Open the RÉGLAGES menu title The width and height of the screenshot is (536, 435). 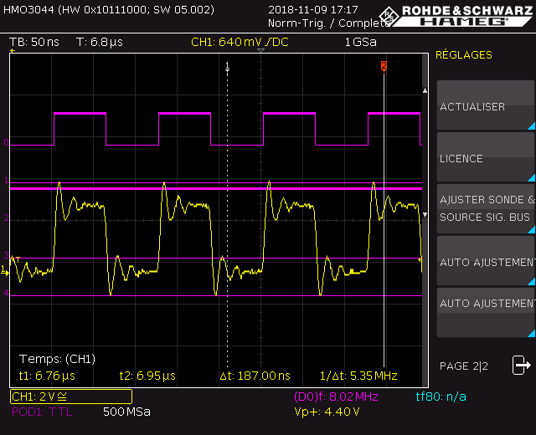(464, 55)
